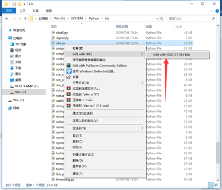
Task: Select Restore previous versions (V)
Action: [85, 121]
